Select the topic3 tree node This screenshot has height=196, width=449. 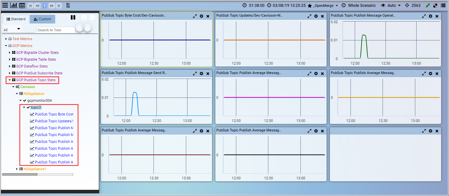[x=36, y=107]
